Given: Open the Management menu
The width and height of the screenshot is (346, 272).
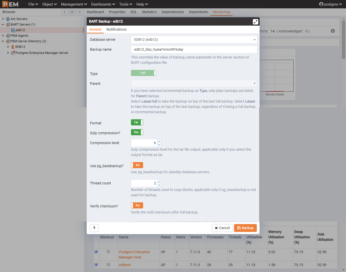Looking at the screenshot, I should 74,4.
